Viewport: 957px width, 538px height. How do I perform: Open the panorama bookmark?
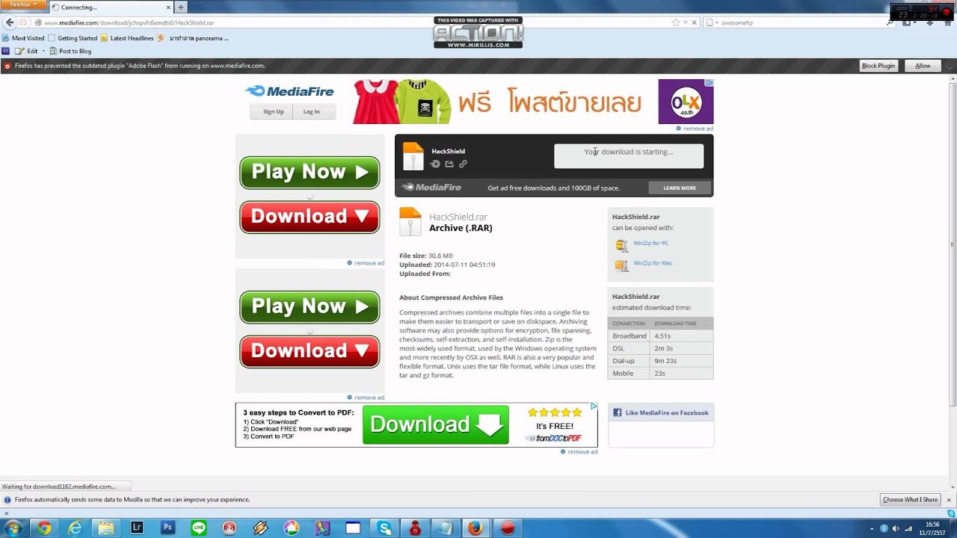pyautogui.click(x=193, y=38)
